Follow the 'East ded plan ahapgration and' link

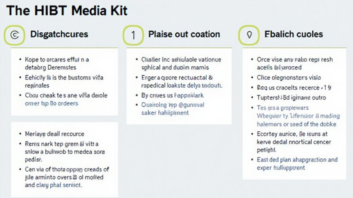[297, 160]
